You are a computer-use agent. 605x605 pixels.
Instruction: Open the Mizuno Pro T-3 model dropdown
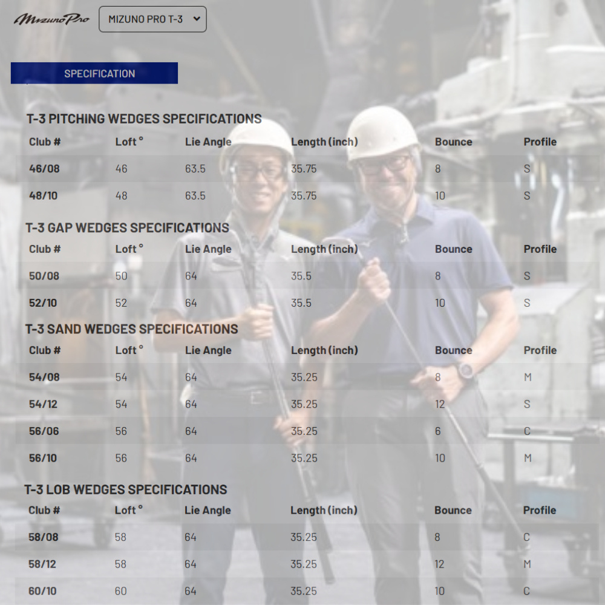[x=152, y=19]
